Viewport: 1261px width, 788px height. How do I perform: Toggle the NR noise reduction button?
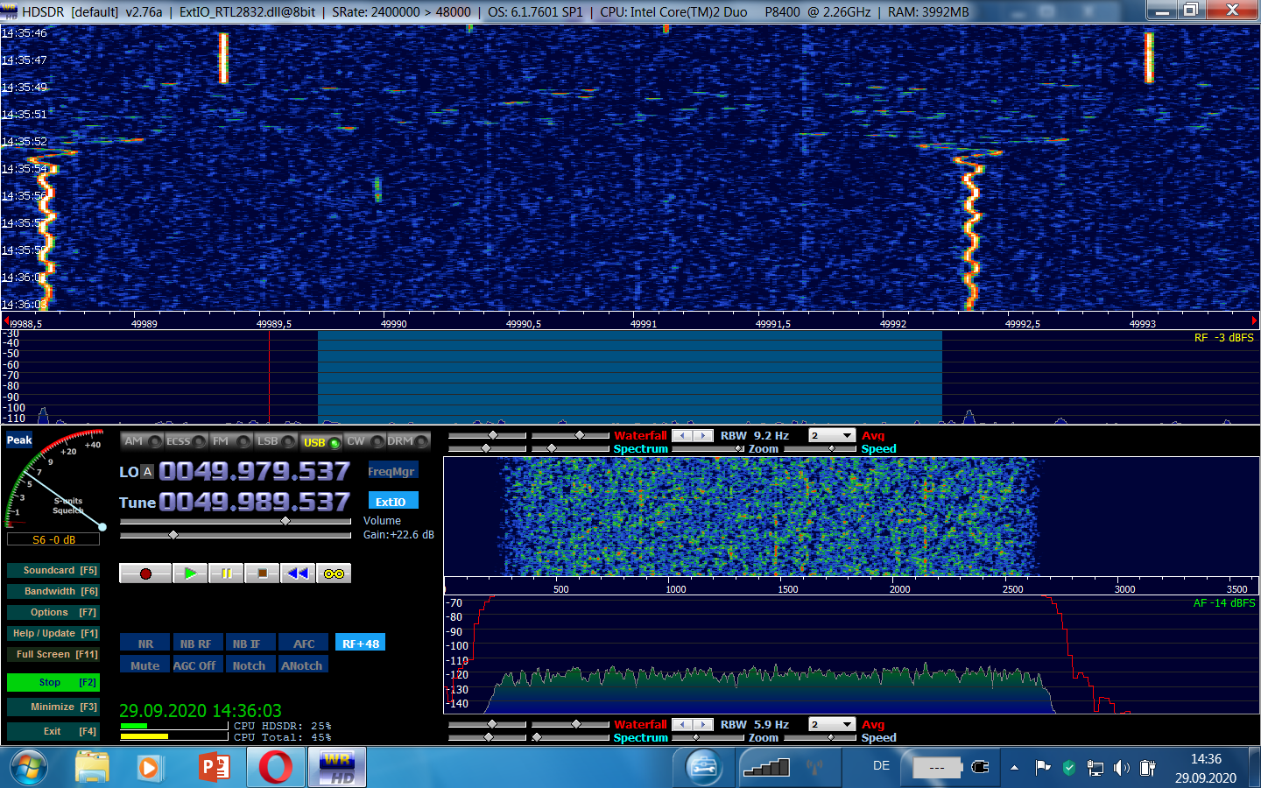click(x=144, y=644)
